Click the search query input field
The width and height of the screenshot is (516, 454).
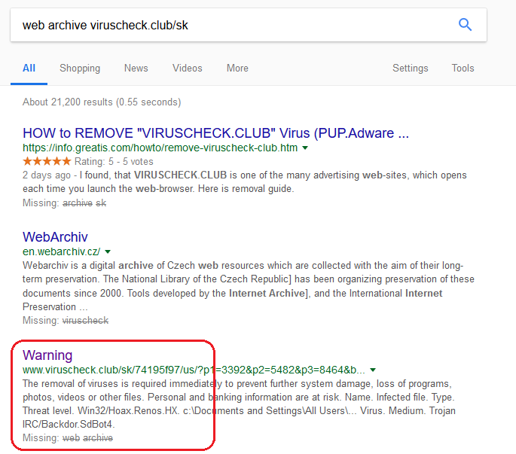point(226,25)
